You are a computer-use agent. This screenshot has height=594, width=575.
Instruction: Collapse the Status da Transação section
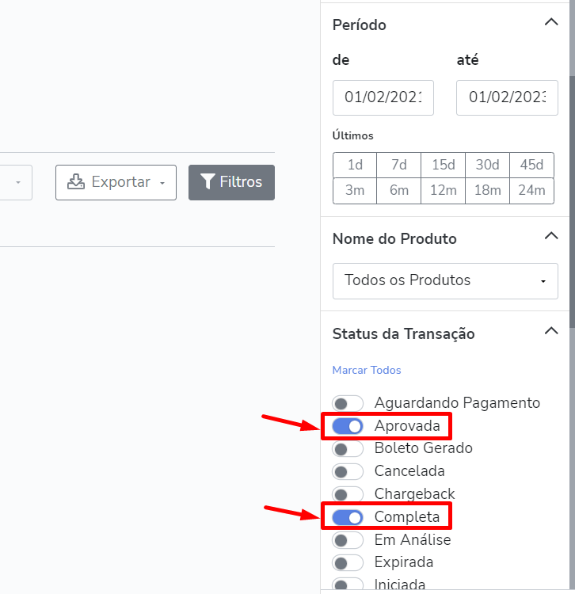pos(551,332)
